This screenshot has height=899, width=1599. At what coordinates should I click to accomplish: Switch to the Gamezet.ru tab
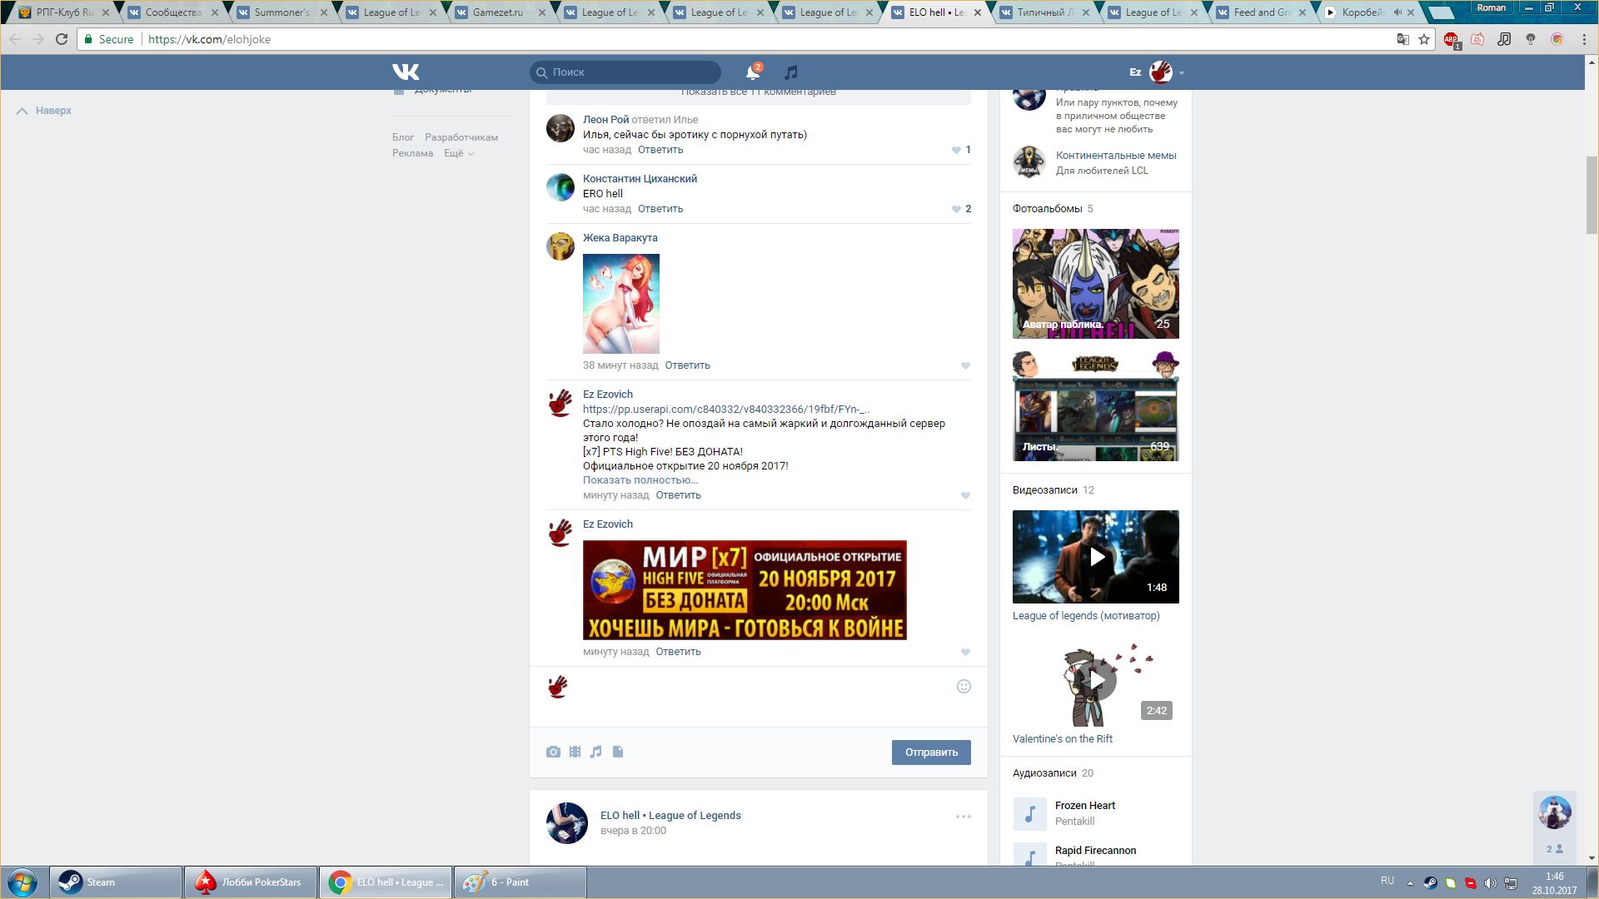click(498, 12)
